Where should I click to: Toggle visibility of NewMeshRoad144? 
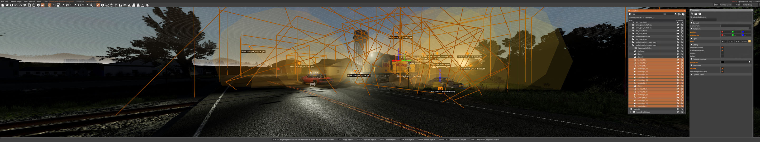click(x=678, y=37)
